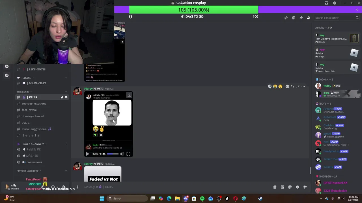The image size is (362, 203).
Task: Open the apps launcher icon in message bar
Action: click(305, 187)
